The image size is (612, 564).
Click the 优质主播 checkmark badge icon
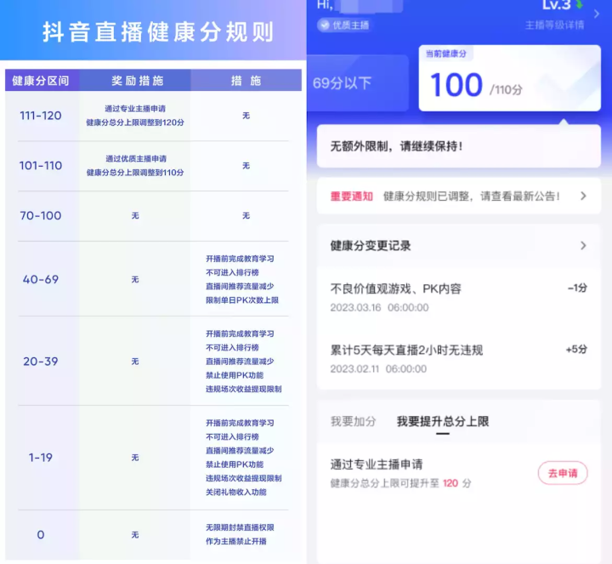point(324,26)
